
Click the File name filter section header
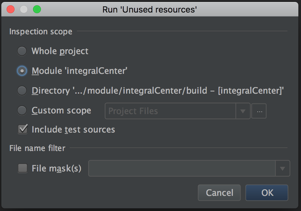(37, 148)
